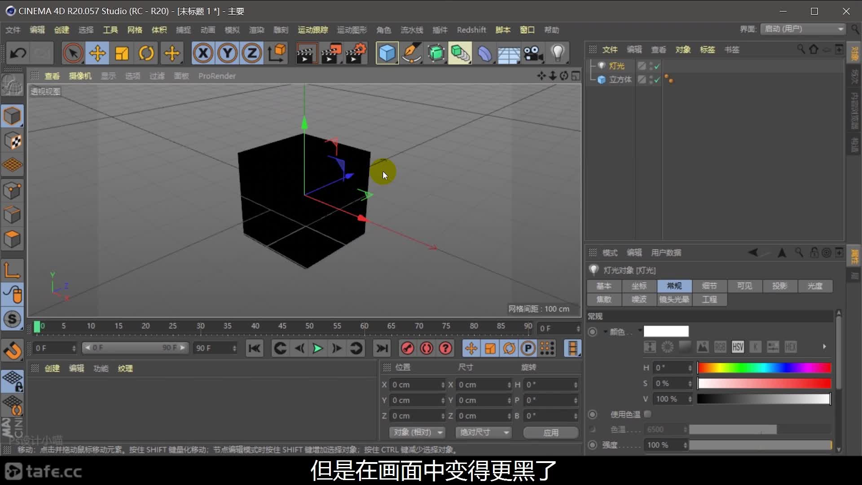862x485 pixels.
Task: Play the animation forward
Action: 317,348
